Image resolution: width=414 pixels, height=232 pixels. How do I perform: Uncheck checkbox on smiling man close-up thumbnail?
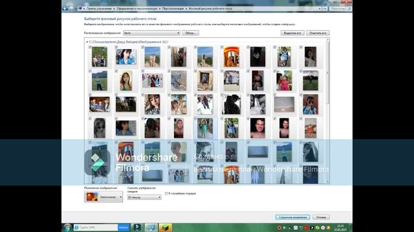(248, 119)
